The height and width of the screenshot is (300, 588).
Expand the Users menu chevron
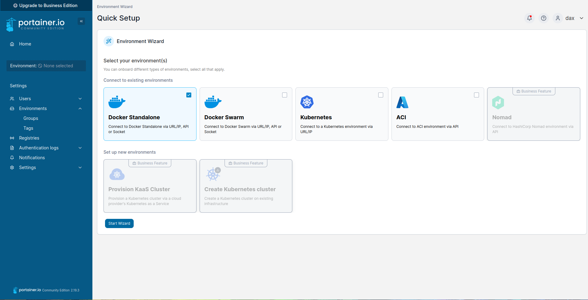point(80,99)
